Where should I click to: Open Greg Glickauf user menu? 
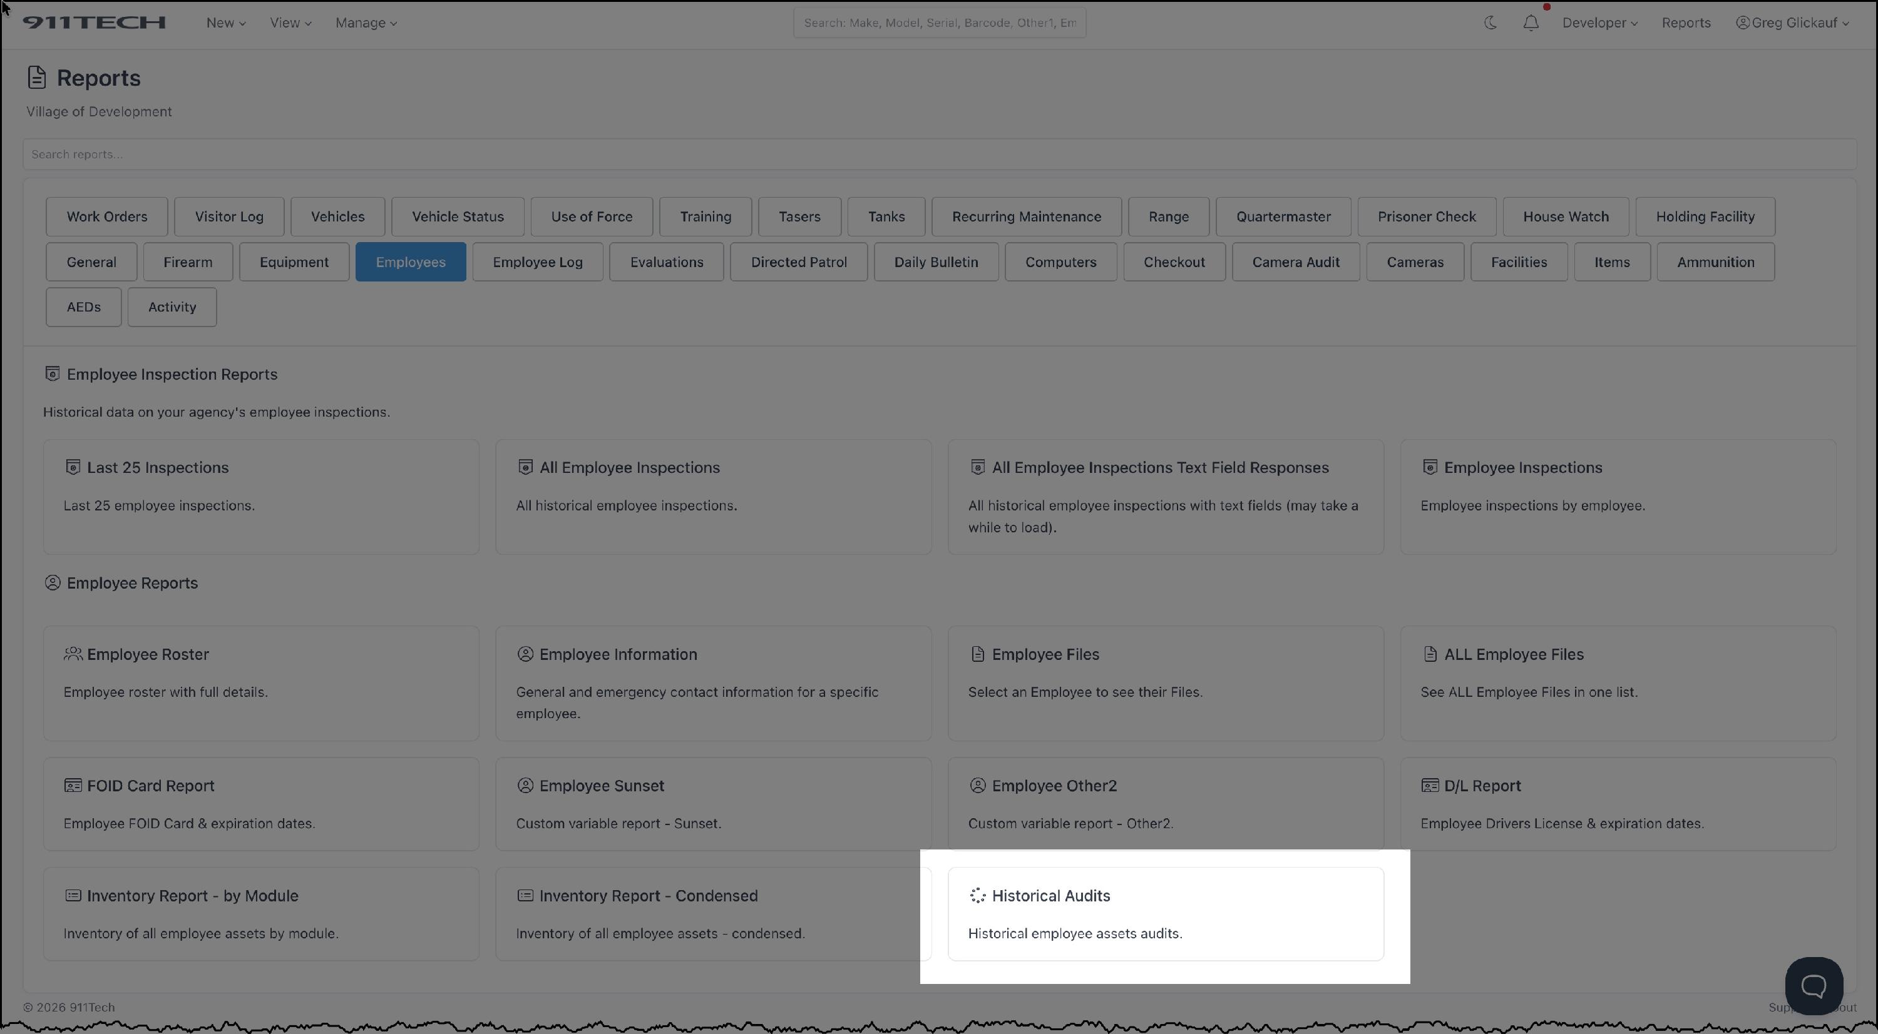(x=1792, y=23)
